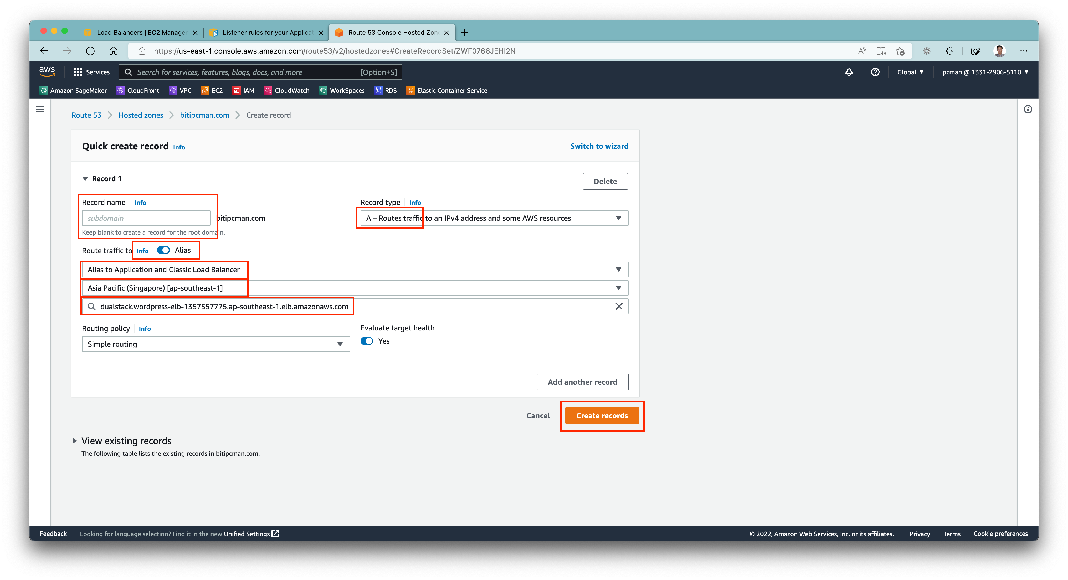
Task: Open Info link beside Quick create record
Action: point(179,147)
